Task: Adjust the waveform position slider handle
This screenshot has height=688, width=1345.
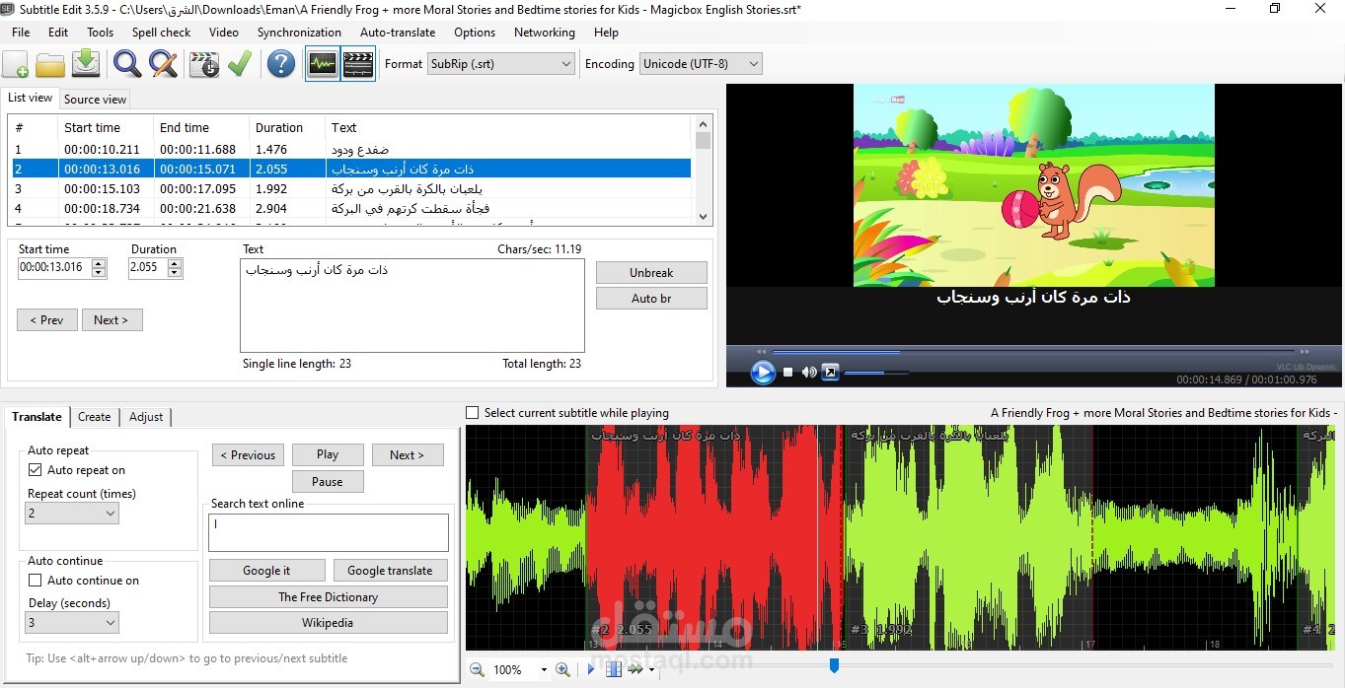Action: click(x=834, y=666)
